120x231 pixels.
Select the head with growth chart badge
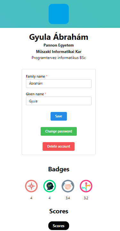(50, 186)
